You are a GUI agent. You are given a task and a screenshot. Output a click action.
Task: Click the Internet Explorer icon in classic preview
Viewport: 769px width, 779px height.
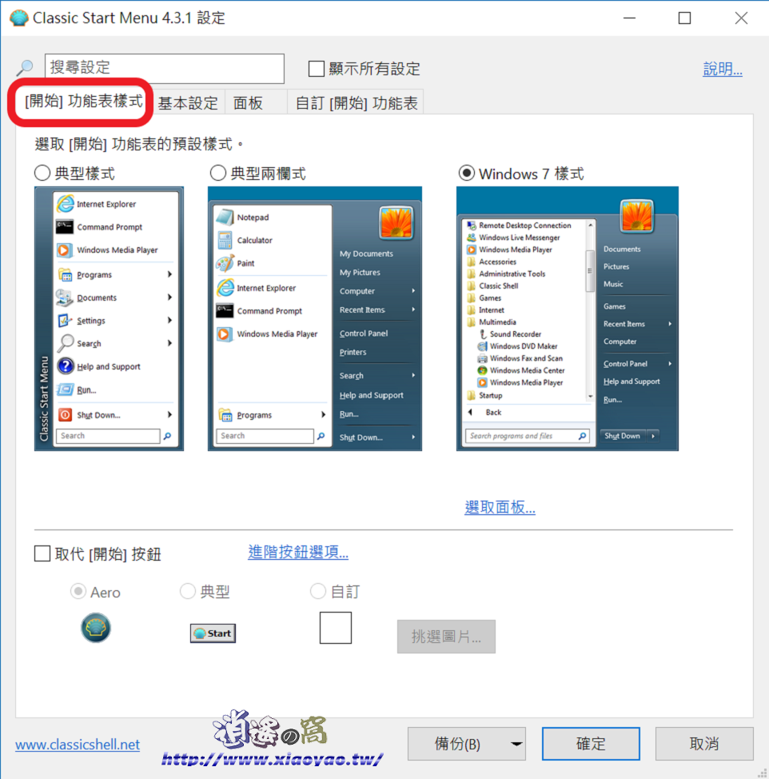pos(65,204)
